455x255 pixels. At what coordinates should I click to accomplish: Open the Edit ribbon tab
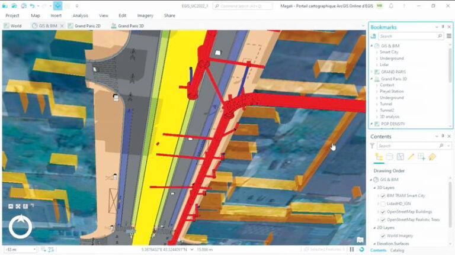tap(123, 15)
